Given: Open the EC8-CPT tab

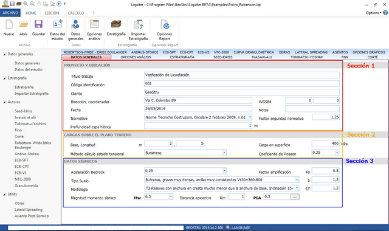Looking at the screenshot, I should [x=187, y=52].
